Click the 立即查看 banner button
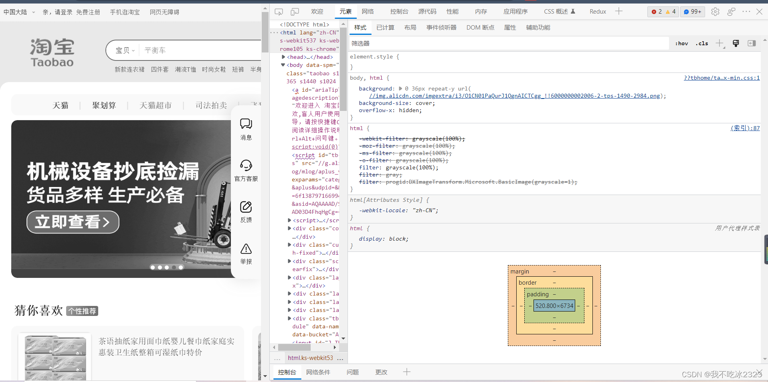Image resolution: width=768 pixels, height=382 pixels. pos(73,222)
